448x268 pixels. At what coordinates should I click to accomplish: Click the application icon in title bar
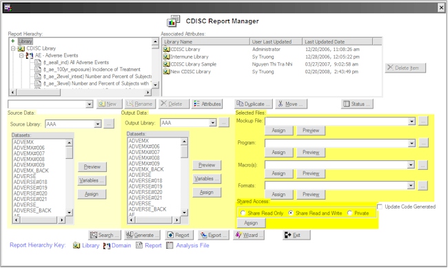click(x=8, y=8)
